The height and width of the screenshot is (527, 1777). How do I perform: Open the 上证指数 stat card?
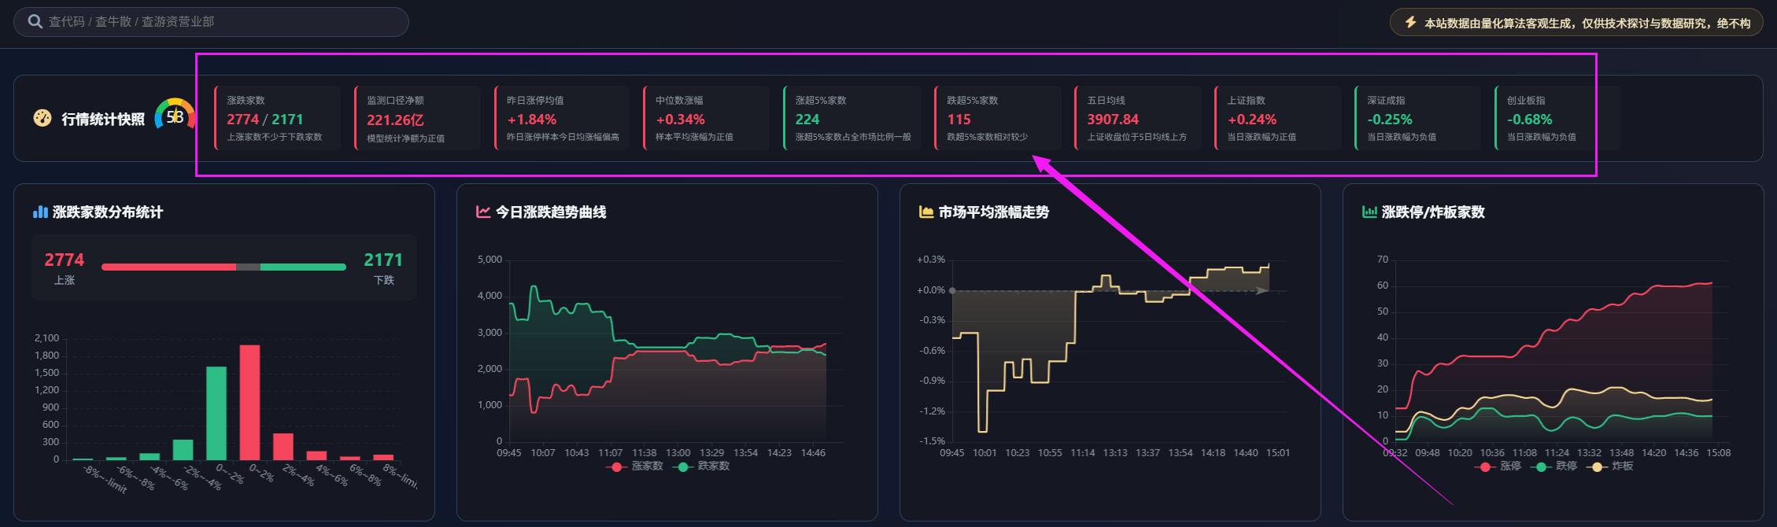pyautogui.click(x=1277, y=118)
